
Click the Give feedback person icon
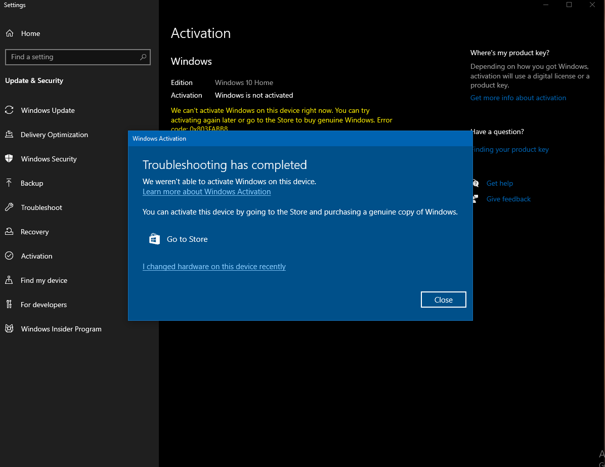pos(476,199)
